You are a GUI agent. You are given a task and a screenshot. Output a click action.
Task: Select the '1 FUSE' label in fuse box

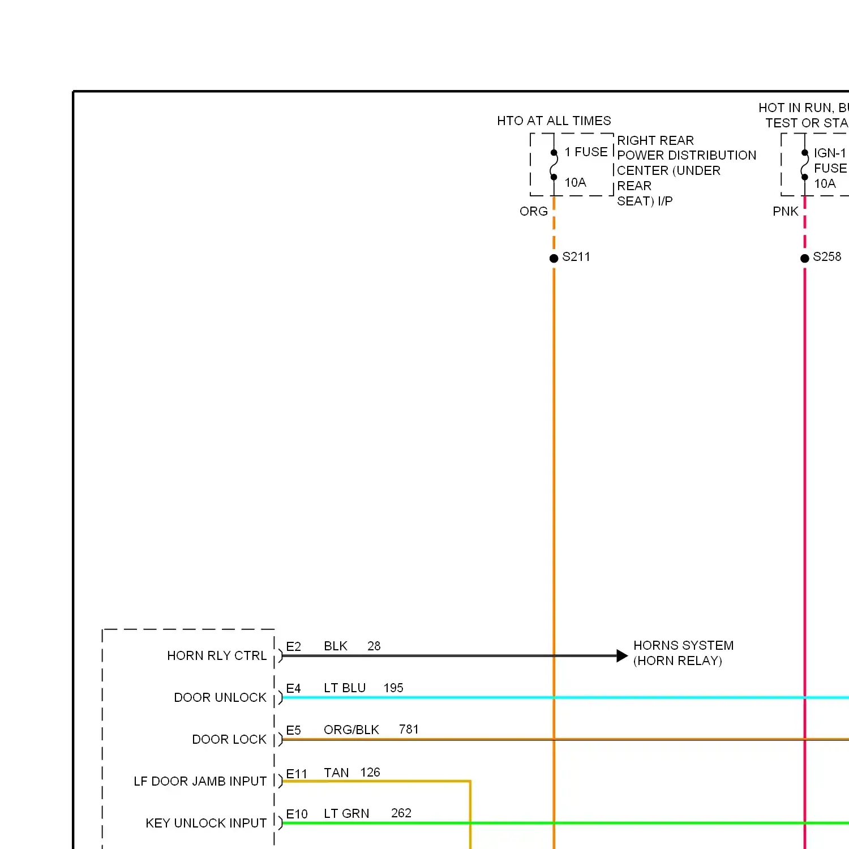pyautogui.click(x=586, y=152)
